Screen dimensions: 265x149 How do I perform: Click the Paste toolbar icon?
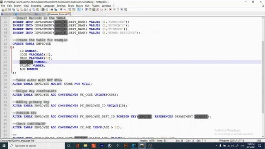pos(38,10)
